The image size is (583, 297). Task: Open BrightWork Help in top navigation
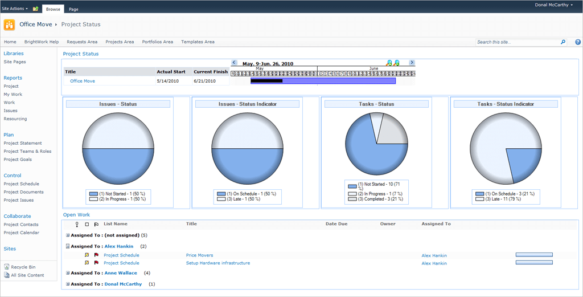pyautogui.click(x=42, y=42)
